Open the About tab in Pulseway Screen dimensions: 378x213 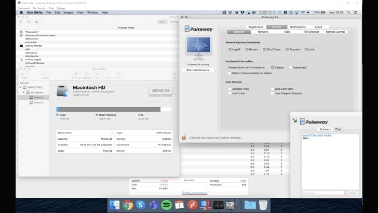coord(318,27)
